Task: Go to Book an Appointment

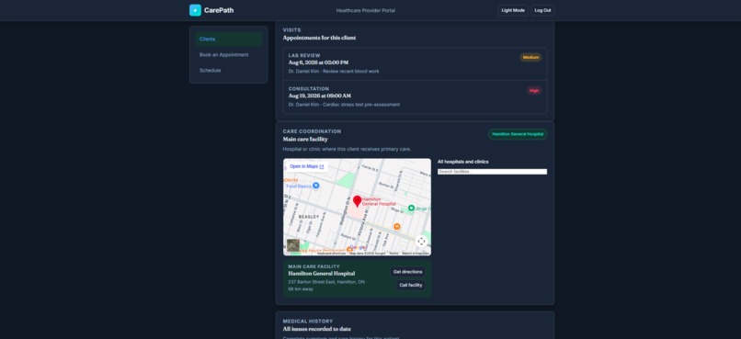Action: [x=229, y=55]
